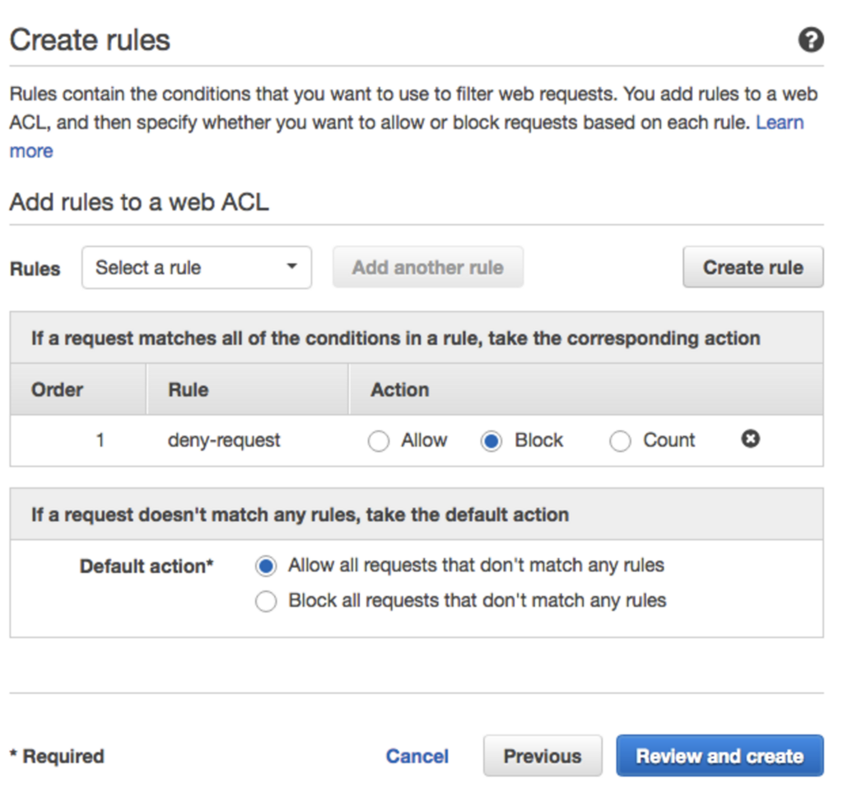The height and width of the screenshot is (801, 843).
Task: Click the Add another rule button
Action: [427, 268]
